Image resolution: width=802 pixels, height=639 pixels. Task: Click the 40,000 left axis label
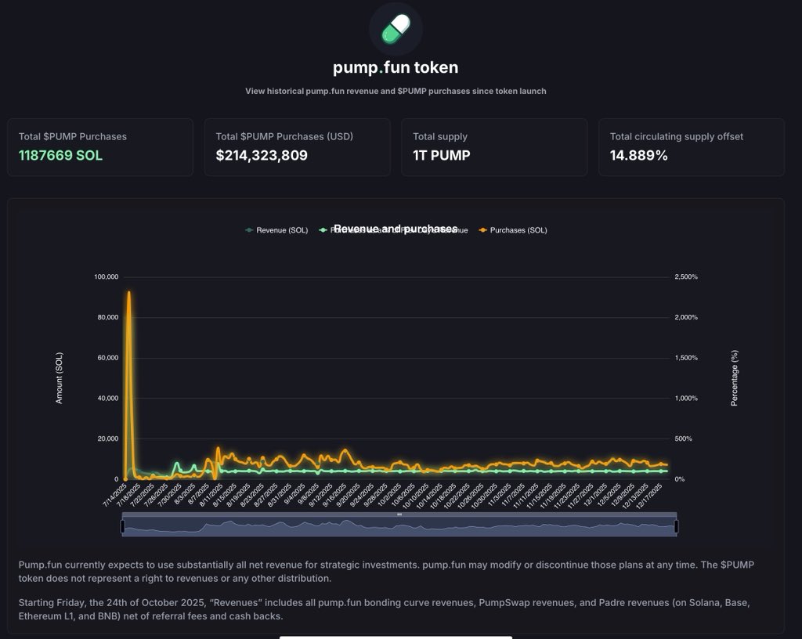(x=107, y=398)
